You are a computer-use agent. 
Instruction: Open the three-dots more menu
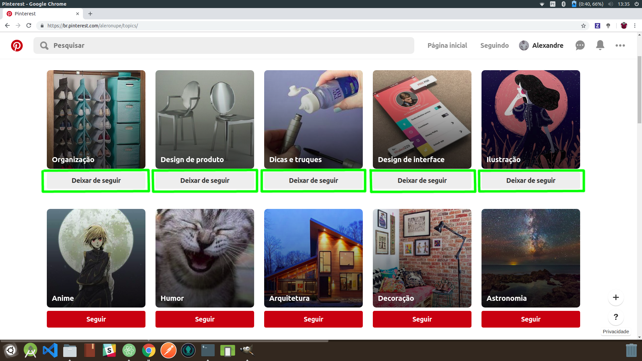click(620, 45)
